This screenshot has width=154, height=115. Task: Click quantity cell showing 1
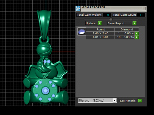pos(119,33)
